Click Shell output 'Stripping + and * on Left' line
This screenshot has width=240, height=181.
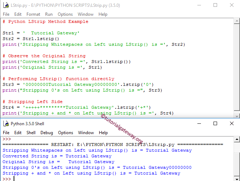[91, 173]
